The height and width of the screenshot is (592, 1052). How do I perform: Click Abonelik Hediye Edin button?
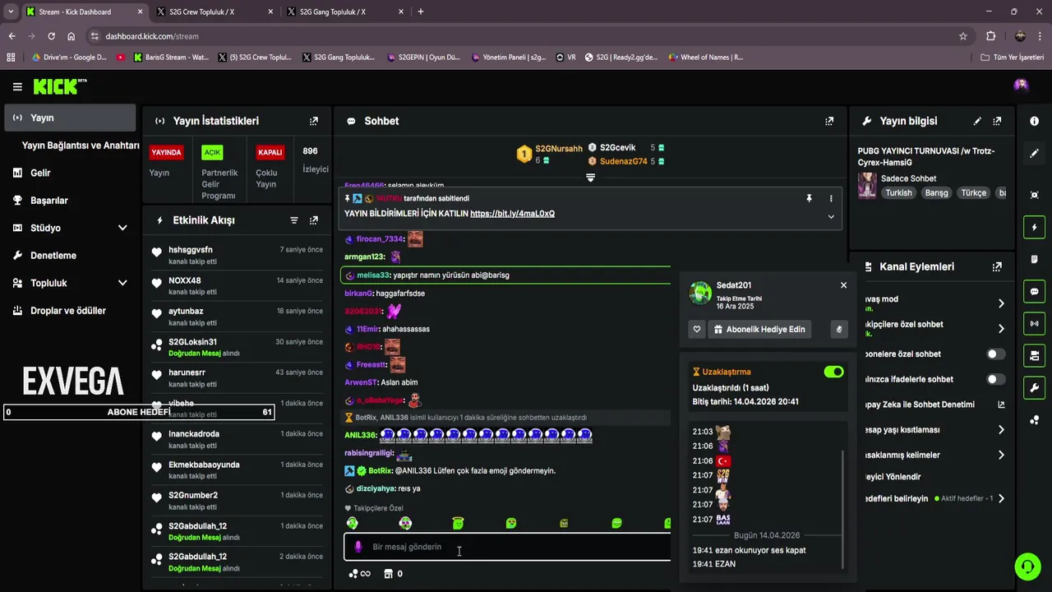click(759, 329)
